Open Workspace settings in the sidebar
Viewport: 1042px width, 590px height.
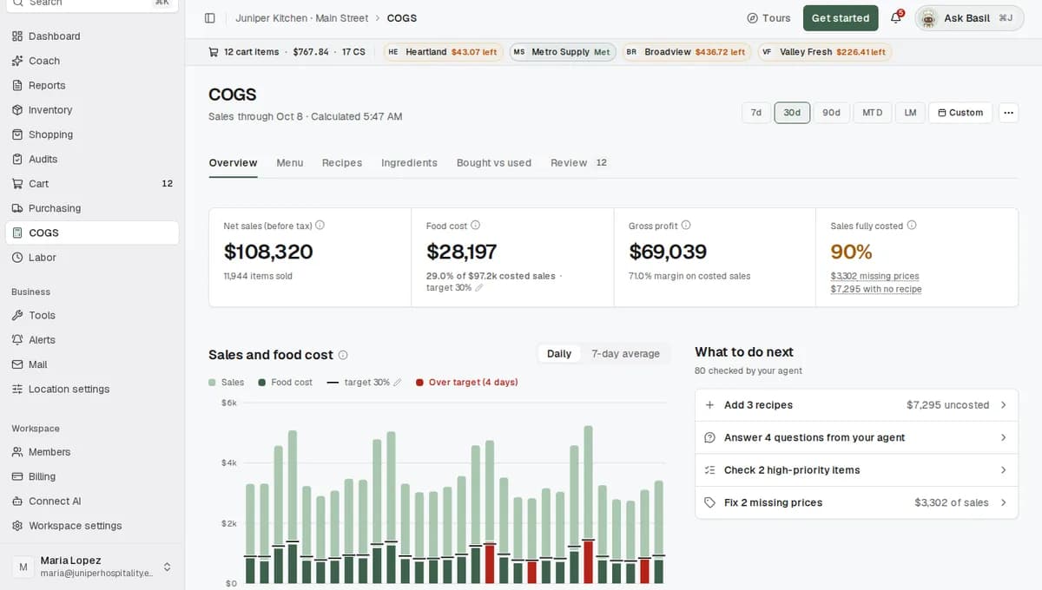click(92, 526)
